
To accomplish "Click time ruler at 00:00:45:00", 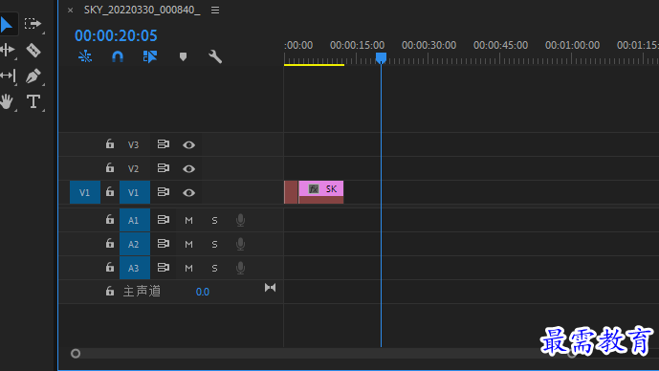I will point(500,45).
